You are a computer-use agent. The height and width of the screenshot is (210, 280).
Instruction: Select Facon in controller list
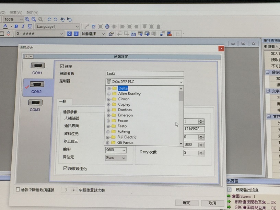click(123, 121)
